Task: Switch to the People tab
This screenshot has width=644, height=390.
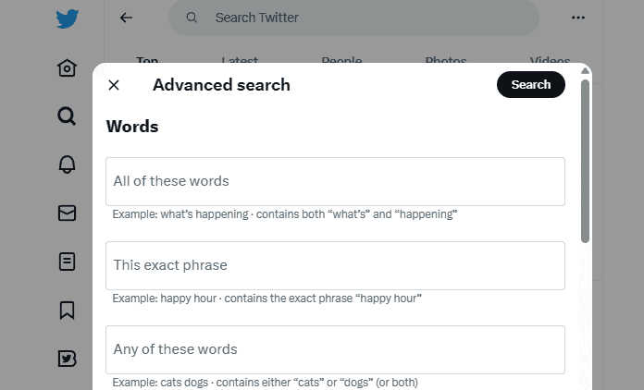Action: point(341,60)
